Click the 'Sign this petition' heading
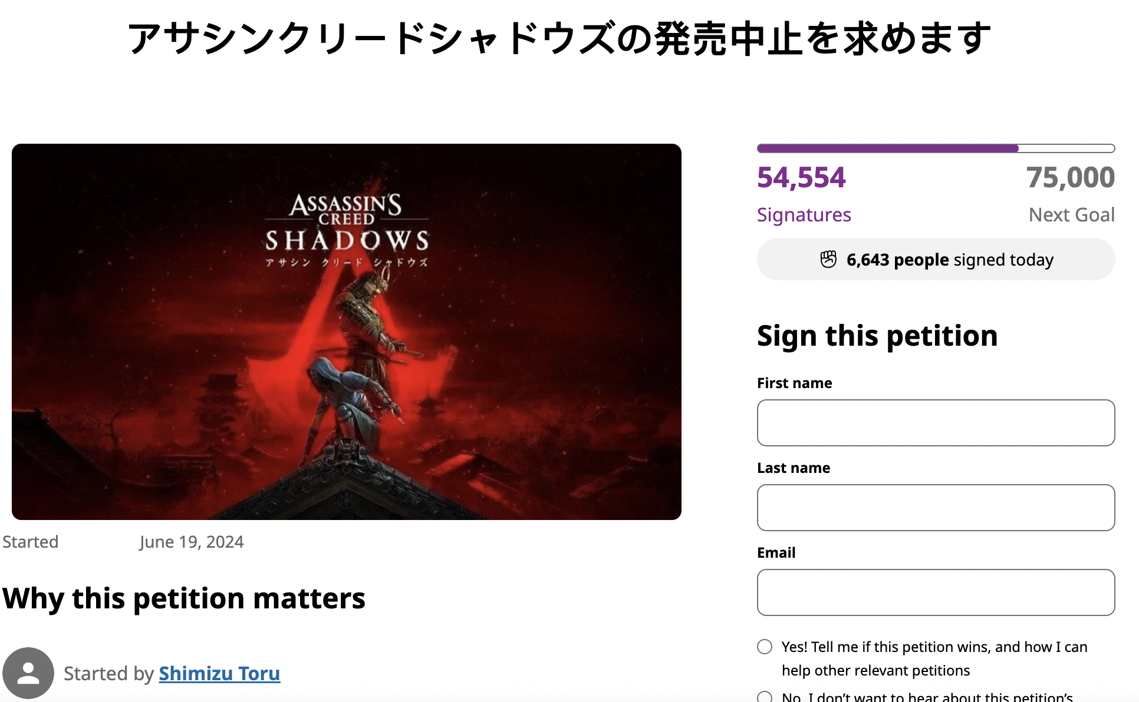This screenshot has height=702, width=1139. 877,336
